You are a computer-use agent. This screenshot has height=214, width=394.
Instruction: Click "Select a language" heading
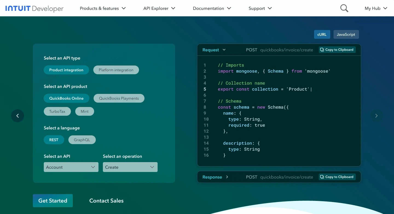pos(62,128)
